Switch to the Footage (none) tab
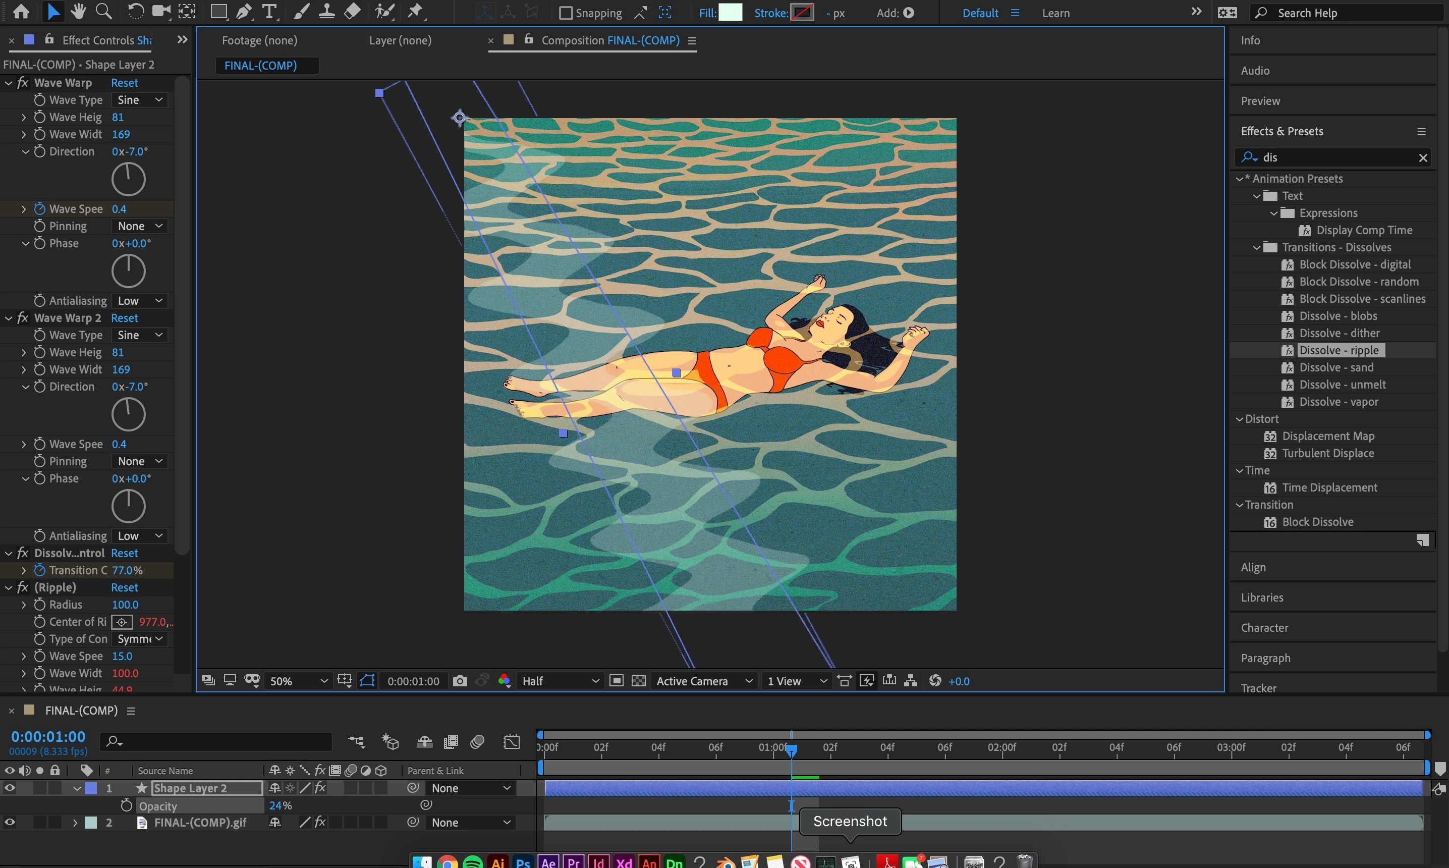The width and height of the screenshot is (1449, 868). (259, 40)
